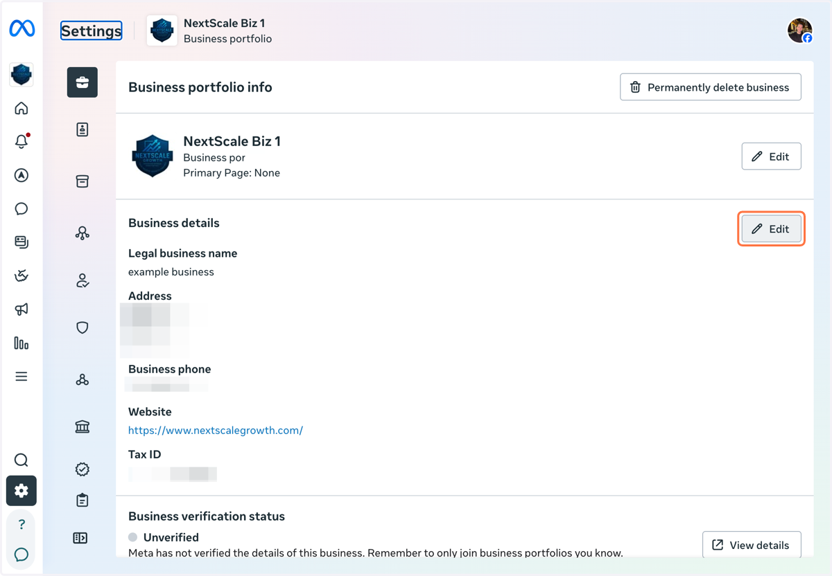Click the 'Legal business name' label
Image resolution: width=832 pixels, height=576 pixels.
(183, 253)
